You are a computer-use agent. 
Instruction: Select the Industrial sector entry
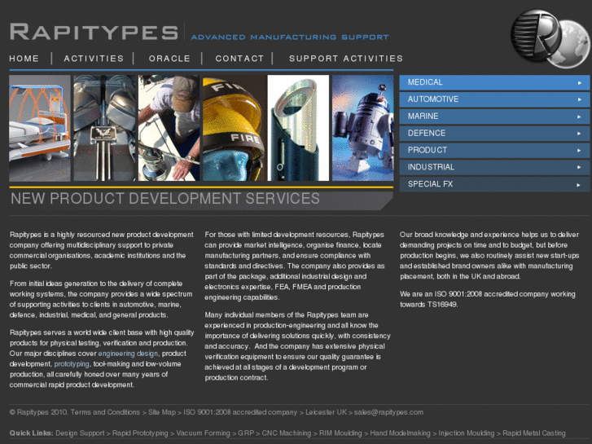coord(494,167)
